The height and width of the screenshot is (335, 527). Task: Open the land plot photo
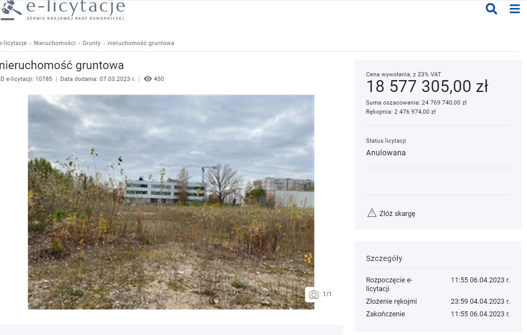coord(171,202)
